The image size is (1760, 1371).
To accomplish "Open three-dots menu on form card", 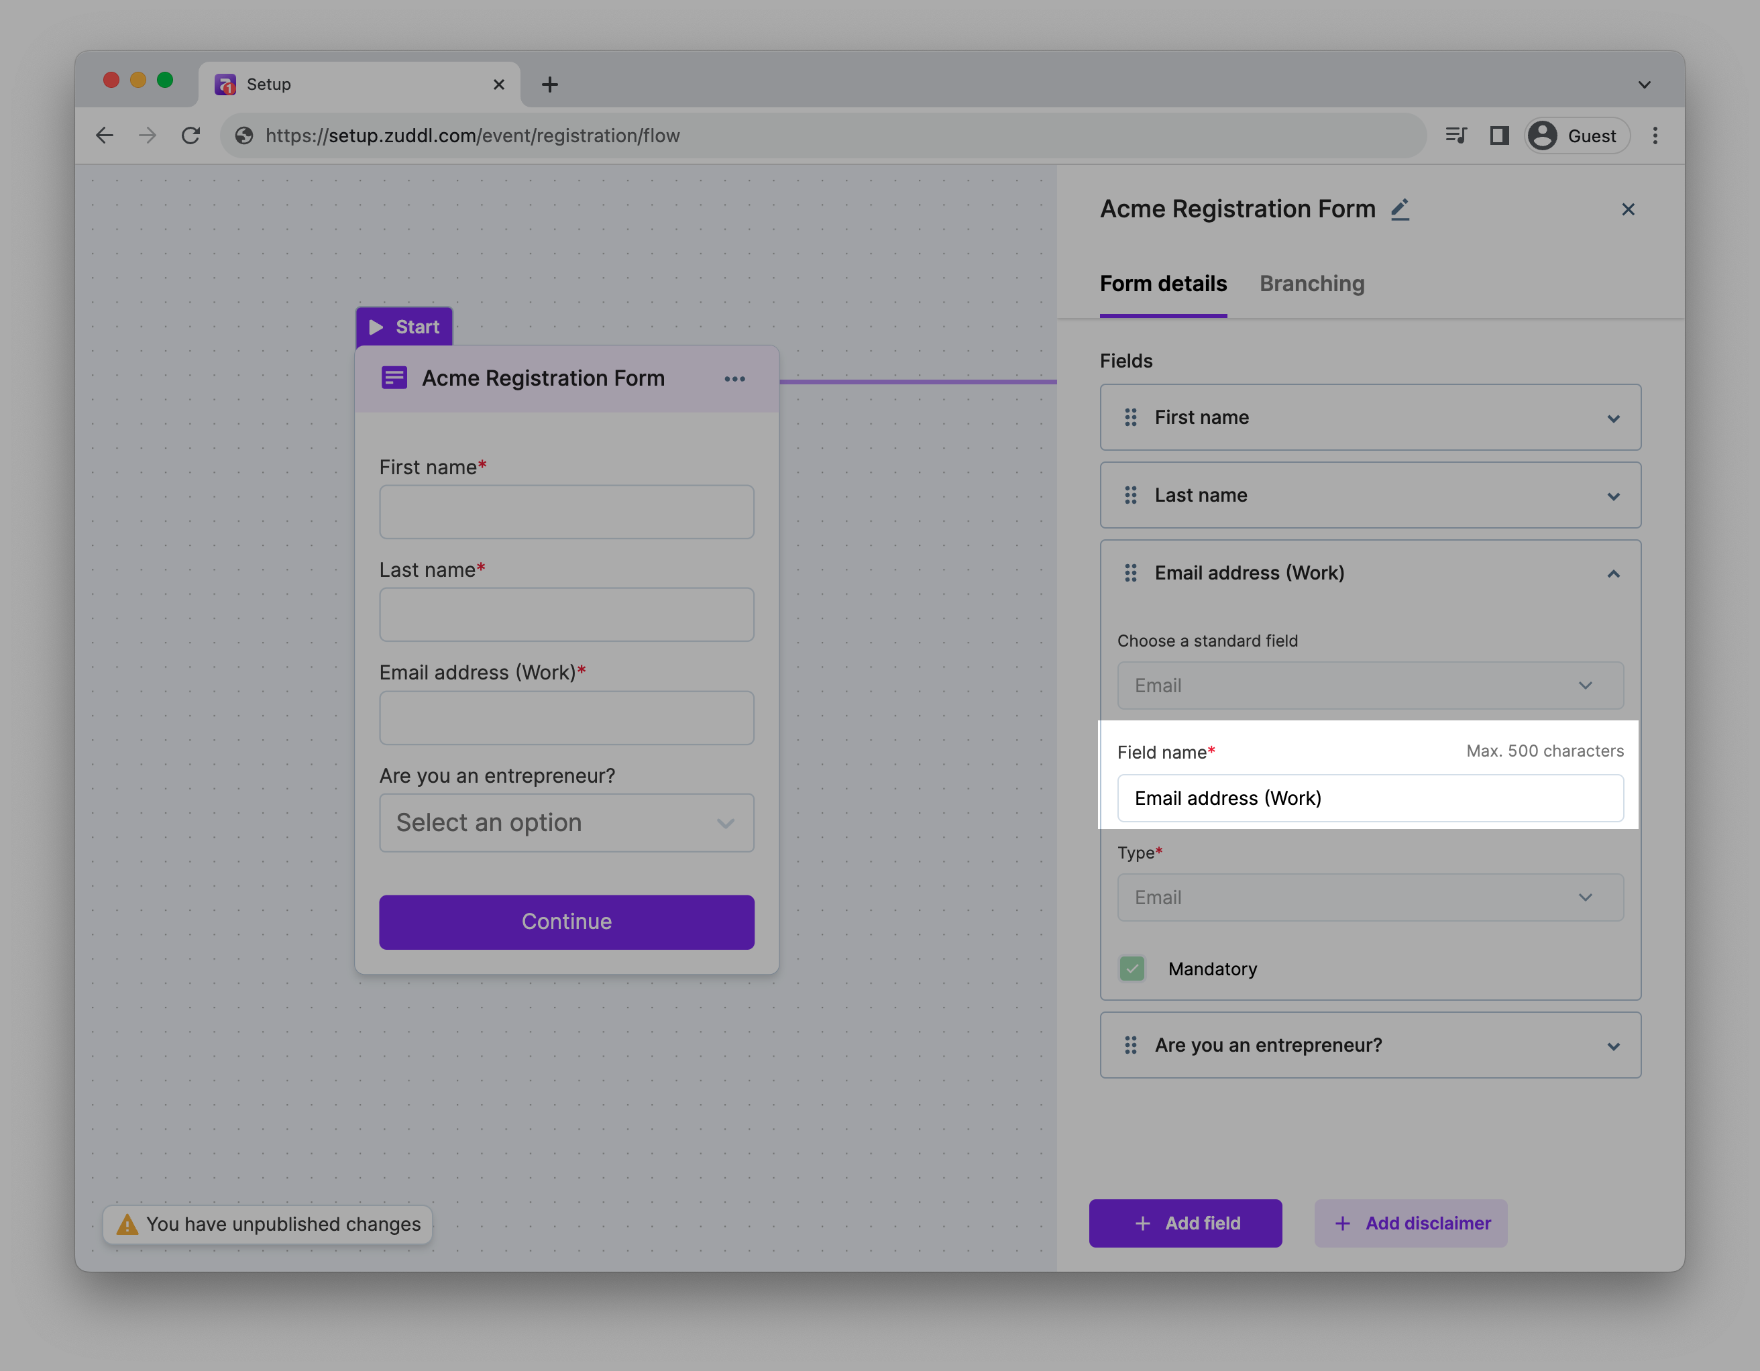I will tap(734, 379).
